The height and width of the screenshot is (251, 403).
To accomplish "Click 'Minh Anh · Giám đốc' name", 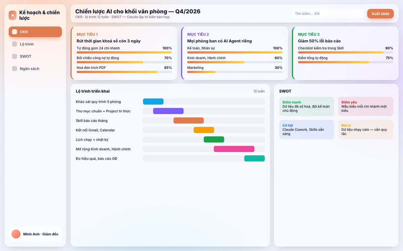I will (41, 234).
